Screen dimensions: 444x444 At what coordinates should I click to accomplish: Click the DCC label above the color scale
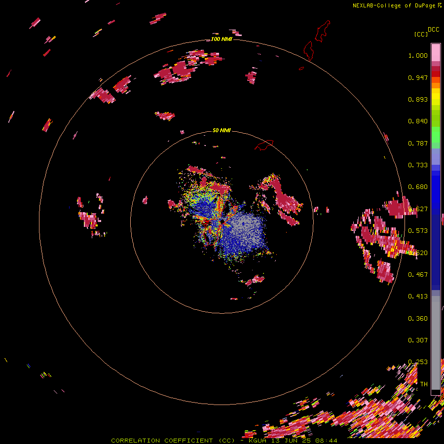point(433,30)
